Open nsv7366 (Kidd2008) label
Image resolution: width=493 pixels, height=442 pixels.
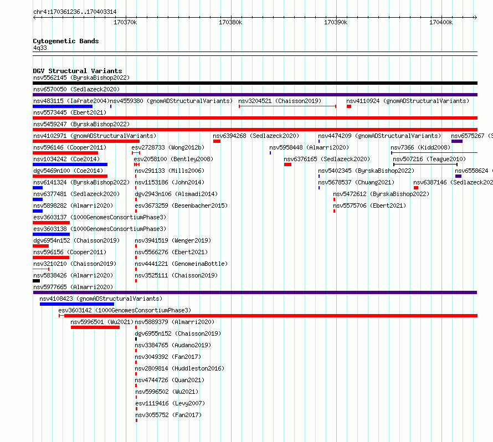coord(420,147)
